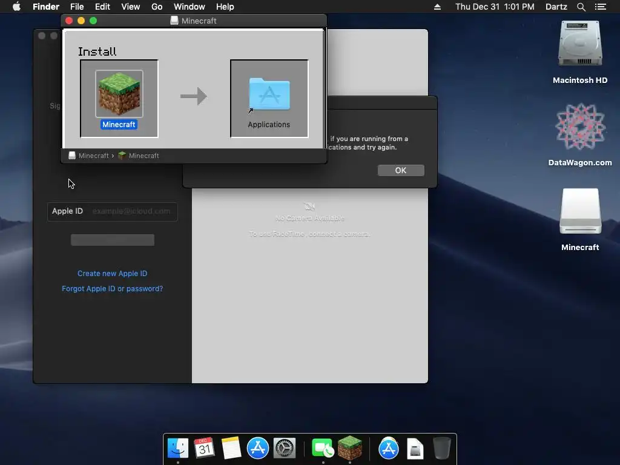Open Finder from the Dock

click(177, 449)
